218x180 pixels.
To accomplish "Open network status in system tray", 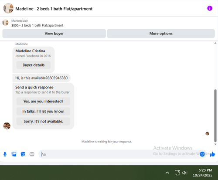I will [177, 173].
